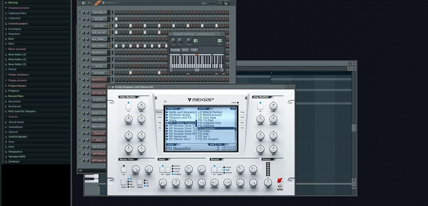Click the Vengeance logo in Nexus output
This screenshot has height=206, width=428.
click(x=280, y=181)
